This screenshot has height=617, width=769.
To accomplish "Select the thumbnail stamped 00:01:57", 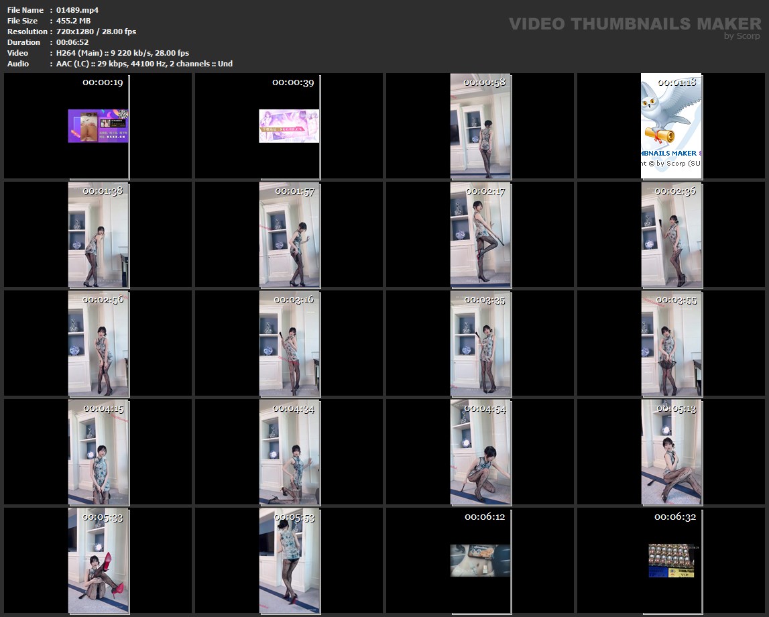I will pos(290,235).
